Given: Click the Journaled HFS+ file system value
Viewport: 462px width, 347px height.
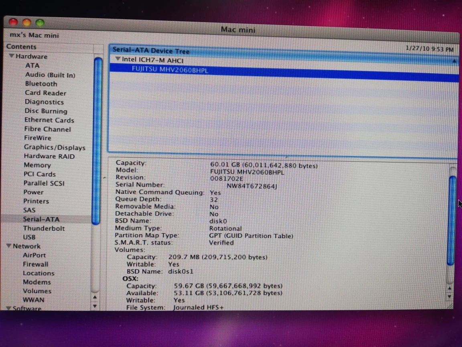Looking at the screenshot, I should [x=198, y=307].
